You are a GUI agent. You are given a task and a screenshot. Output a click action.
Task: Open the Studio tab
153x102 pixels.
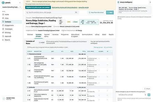click(x=104, y=35)
